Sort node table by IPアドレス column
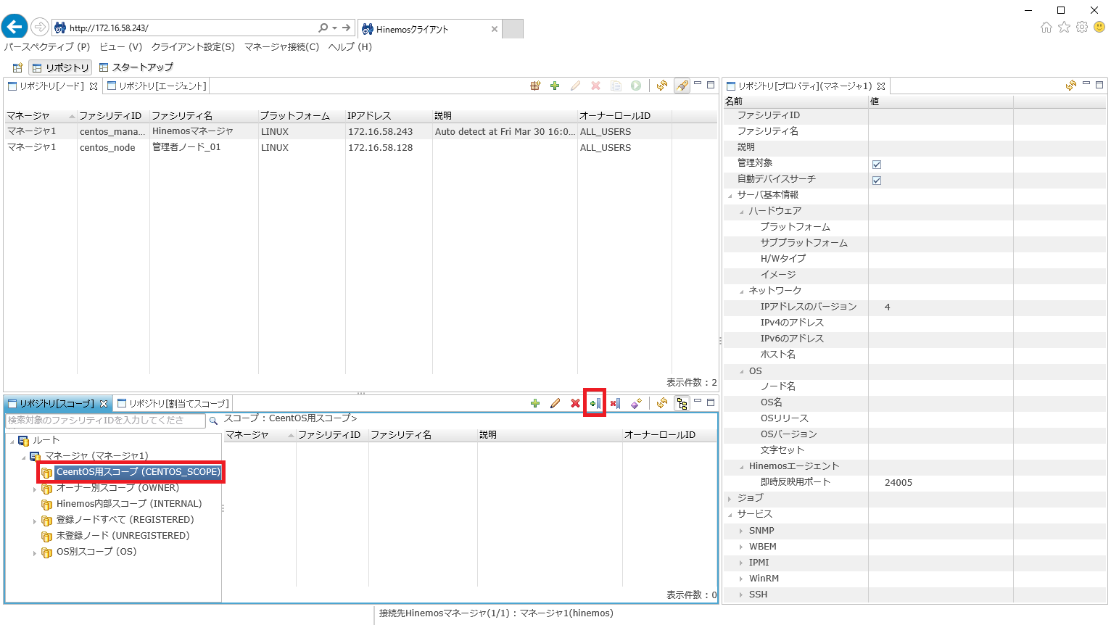Screen dimensions: 1111x625 (389, 116)
